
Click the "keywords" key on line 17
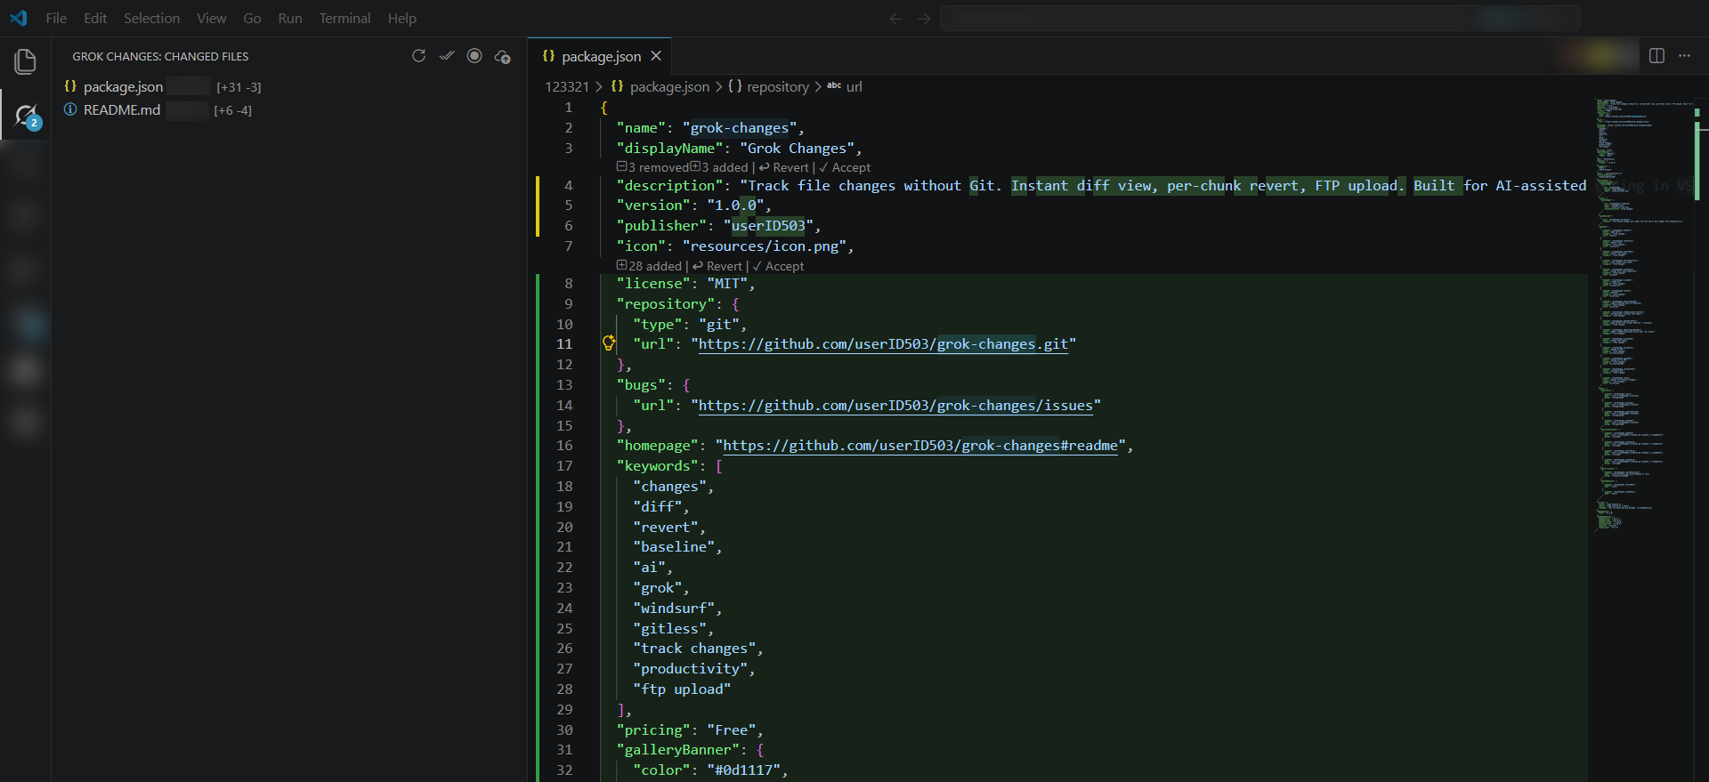pos(657,466)
